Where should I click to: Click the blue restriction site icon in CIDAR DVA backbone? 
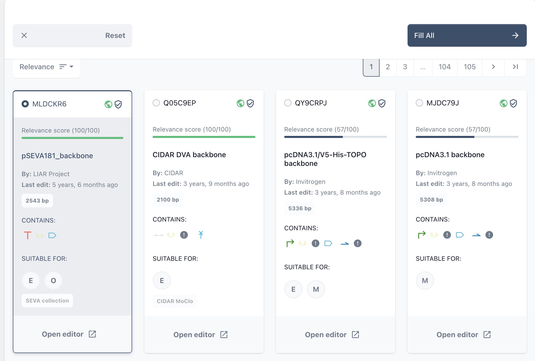click(x=201, y=235)
